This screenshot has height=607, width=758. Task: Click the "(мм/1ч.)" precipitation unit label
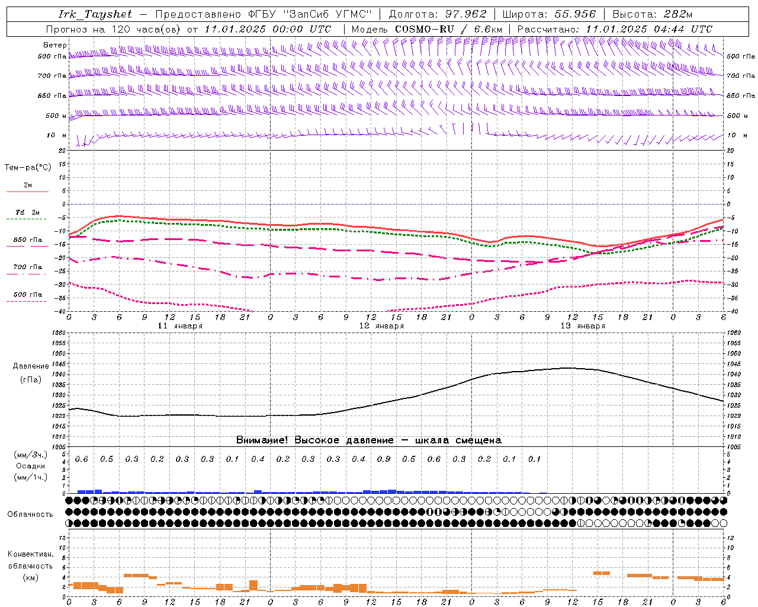pyautogui.click(x=31, y=477)
